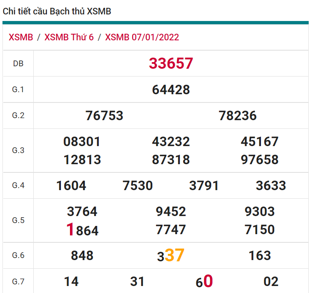312x293 pixels.
Task: Select G.4 number 3633
Action: [271, 186]
